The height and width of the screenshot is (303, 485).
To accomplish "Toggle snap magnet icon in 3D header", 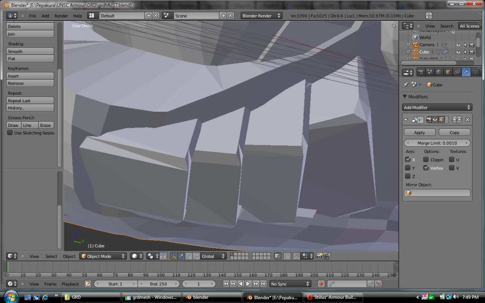I will [x=296, y=256].
